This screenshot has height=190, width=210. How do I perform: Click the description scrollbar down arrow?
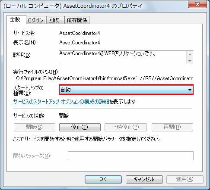pos(190,61)
